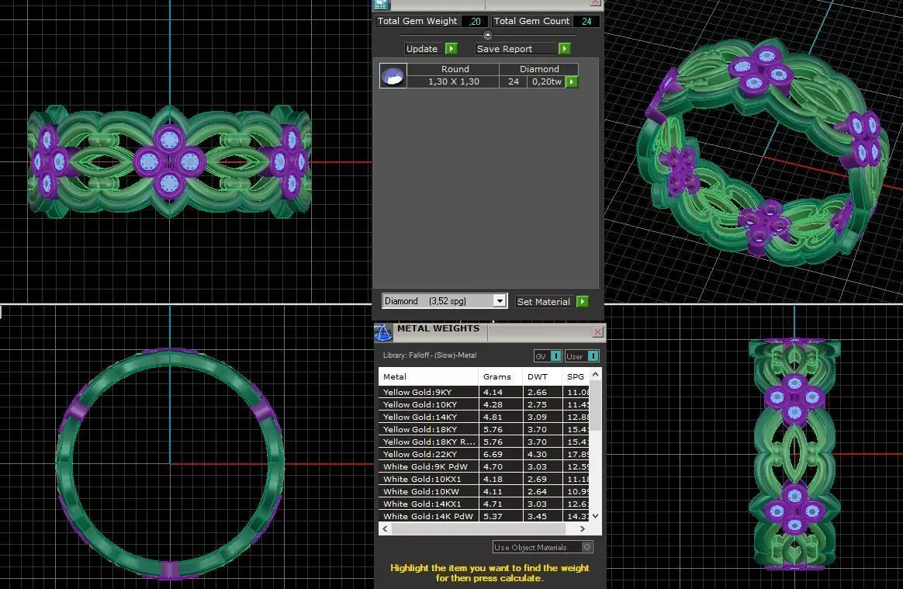903x589 pixels.
Task: Click the 4.11 grams value for 10KW
Action: coord(500,491)
